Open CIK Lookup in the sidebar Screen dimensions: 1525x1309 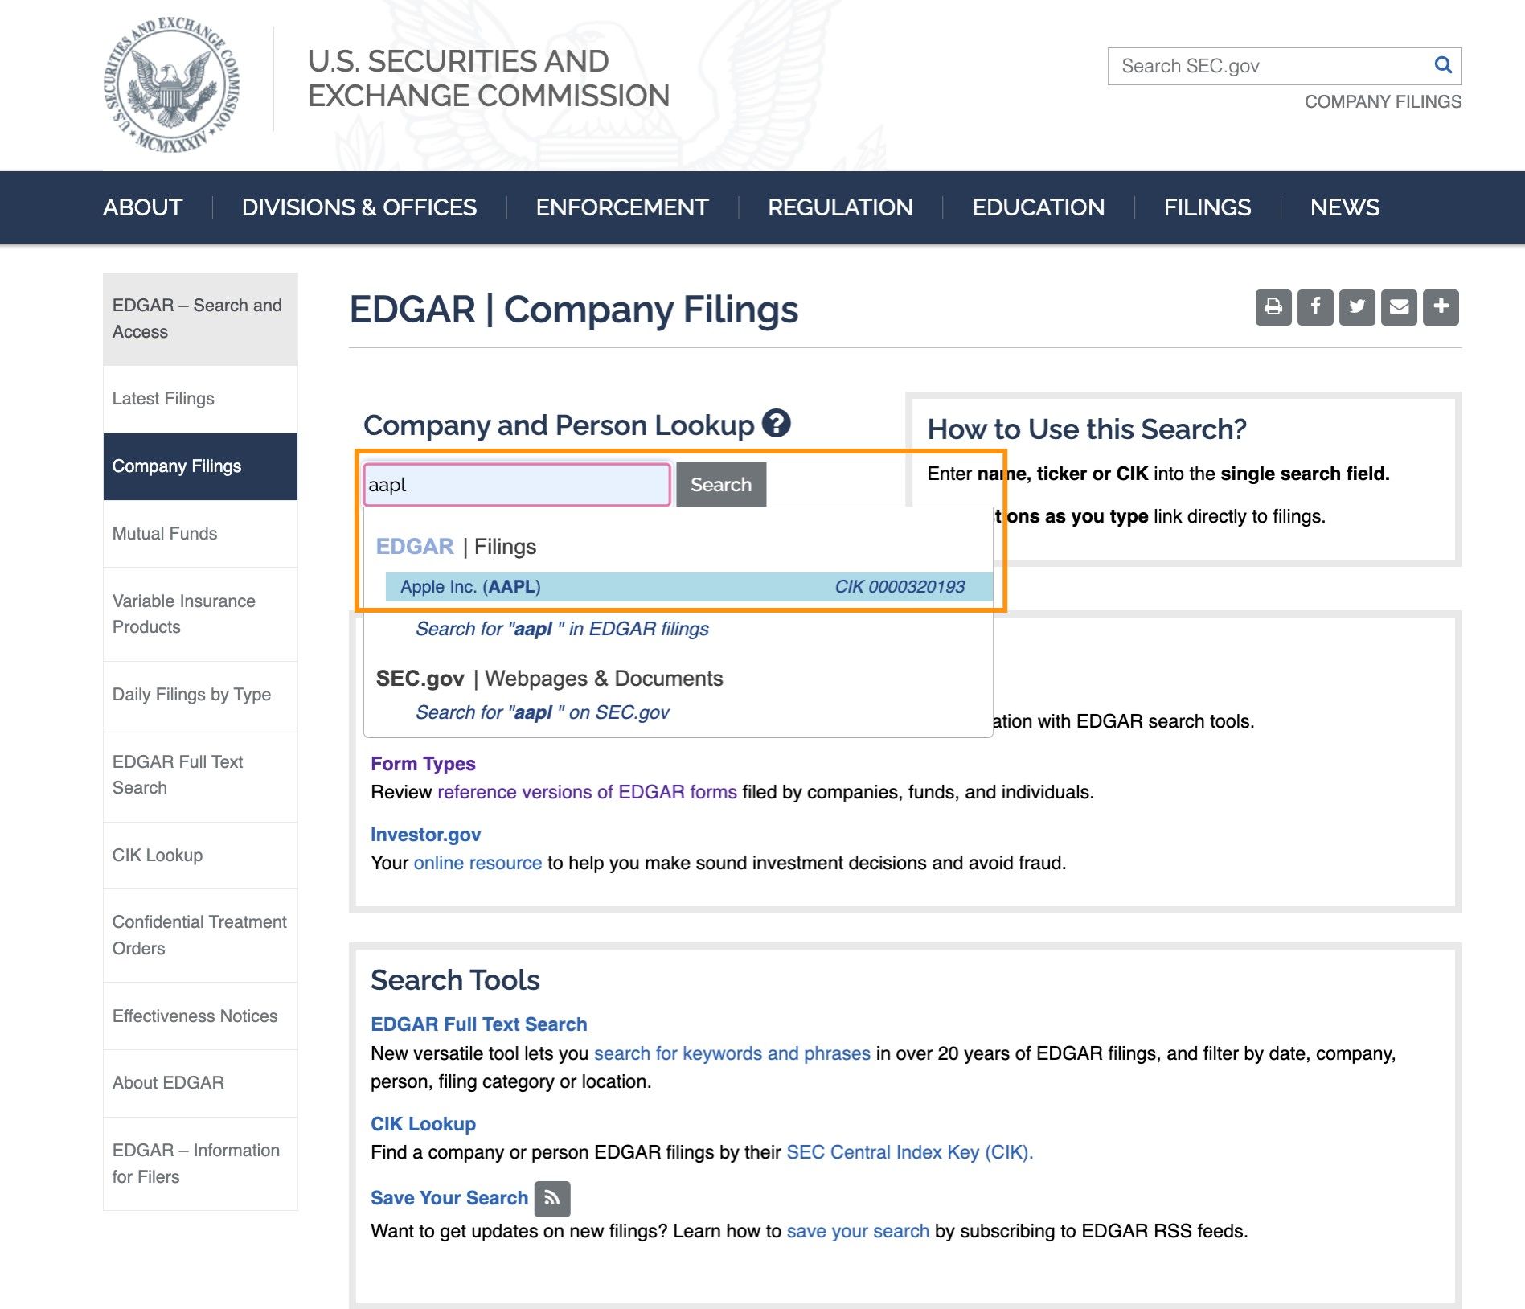coord(158,856)
